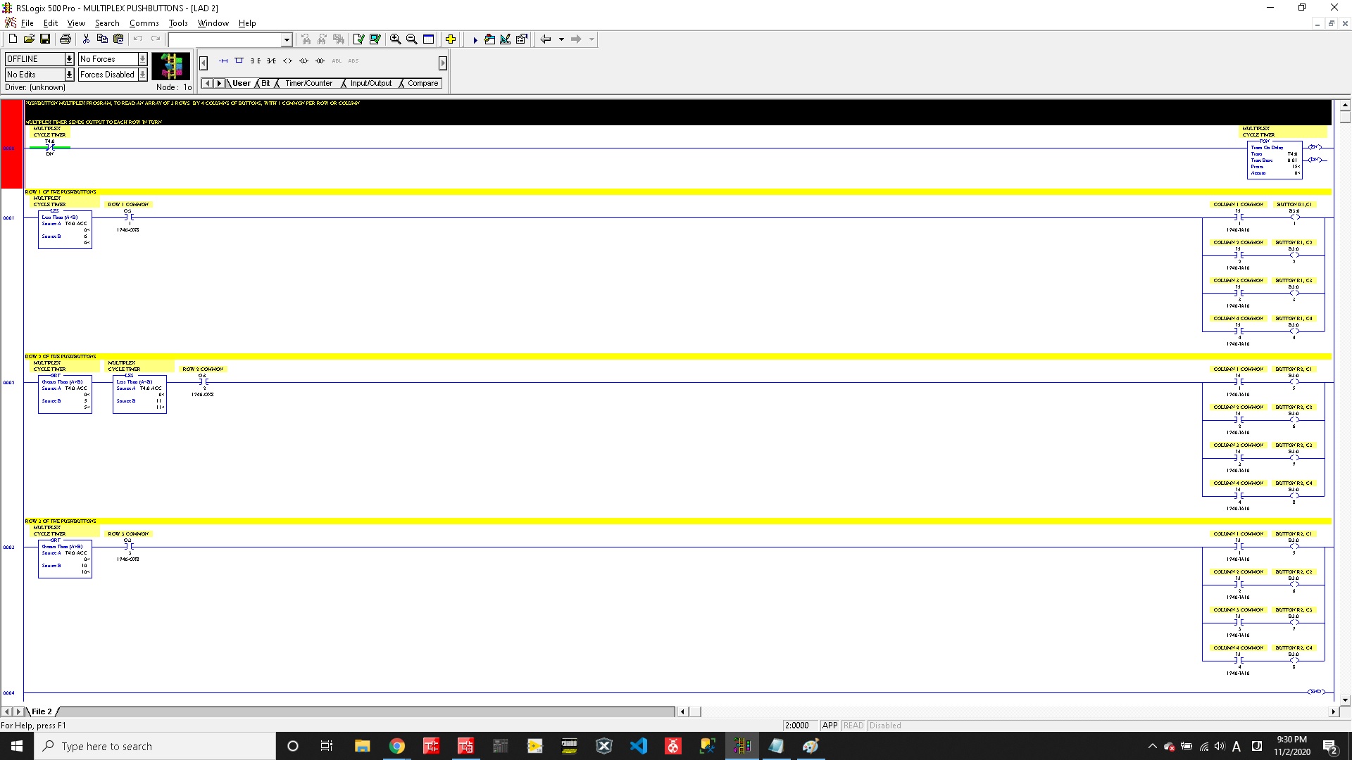The width and height of the screenshot is (1352, 760).
Task: Switch to the User instruction tab
Action: [x=242, y=84]
